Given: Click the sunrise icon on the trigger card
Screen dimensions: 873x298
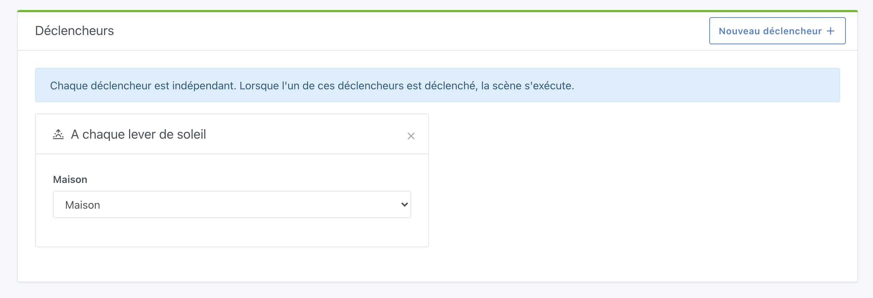Looking at the screenshot, I should (58, 134).
